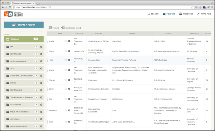Star candidate Alla

pyautogui.click(x=66, y=99)
